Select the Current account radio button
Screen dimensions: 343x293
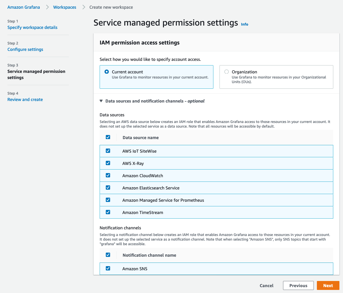(x=107, y=72)
